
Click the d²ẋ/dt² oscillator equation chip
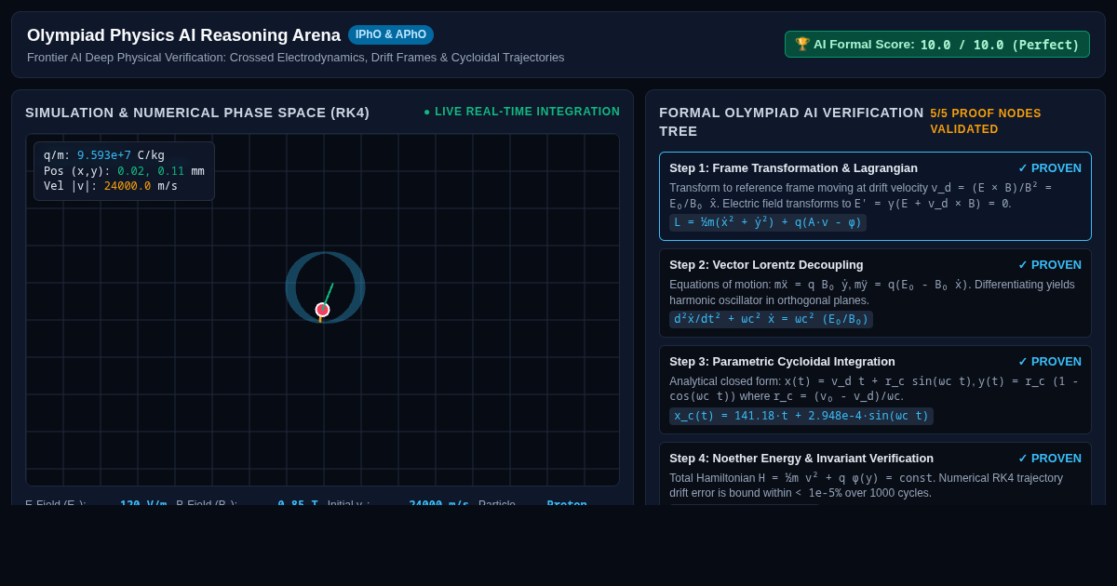click(771, 320)
